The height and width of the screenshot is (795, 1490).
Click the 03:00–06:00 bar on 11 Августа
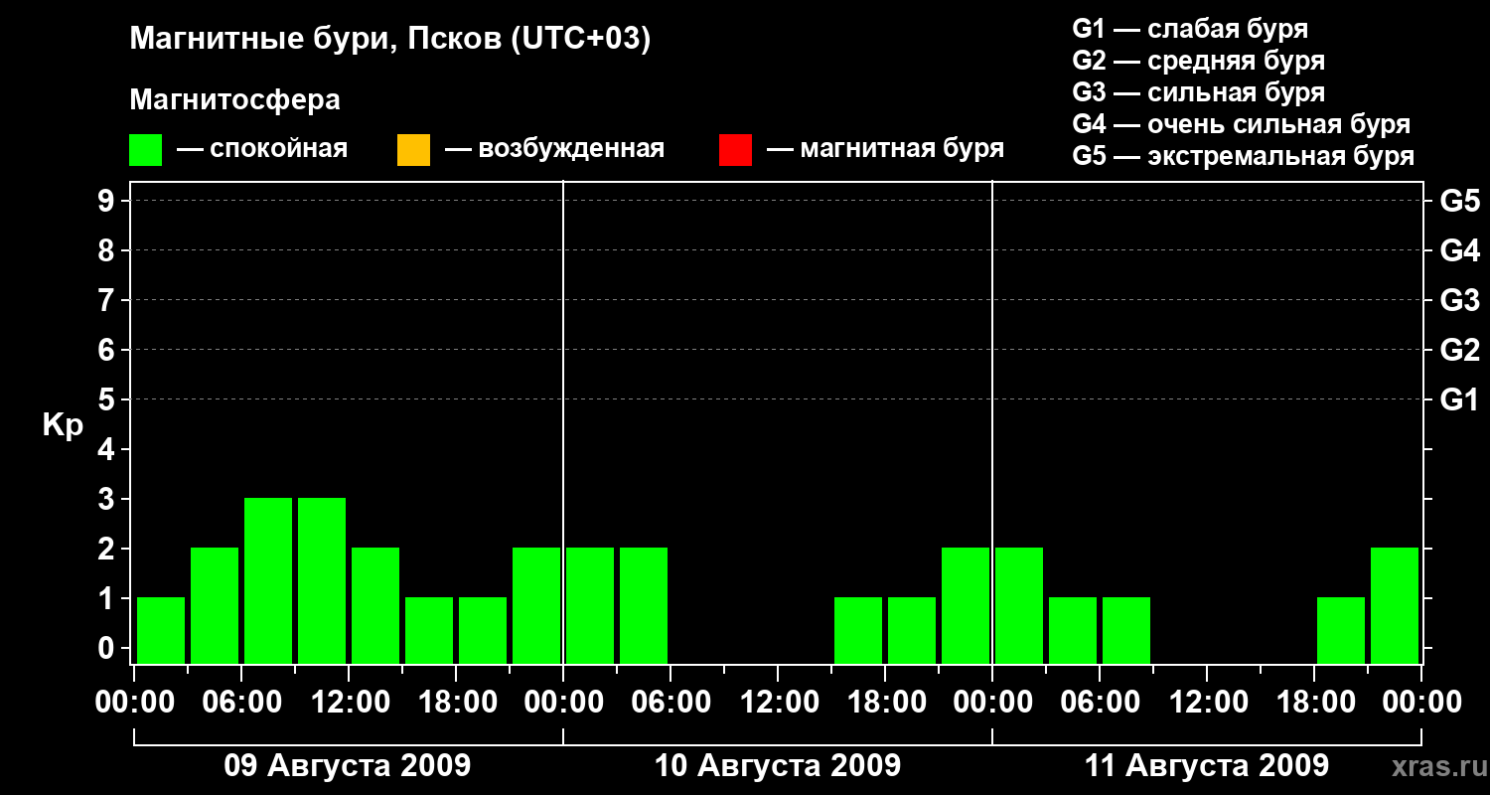1073,630
